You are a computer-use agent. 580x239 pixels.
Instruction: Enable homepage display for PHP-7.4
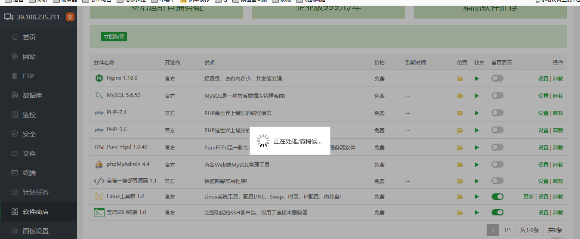point(497,113)
